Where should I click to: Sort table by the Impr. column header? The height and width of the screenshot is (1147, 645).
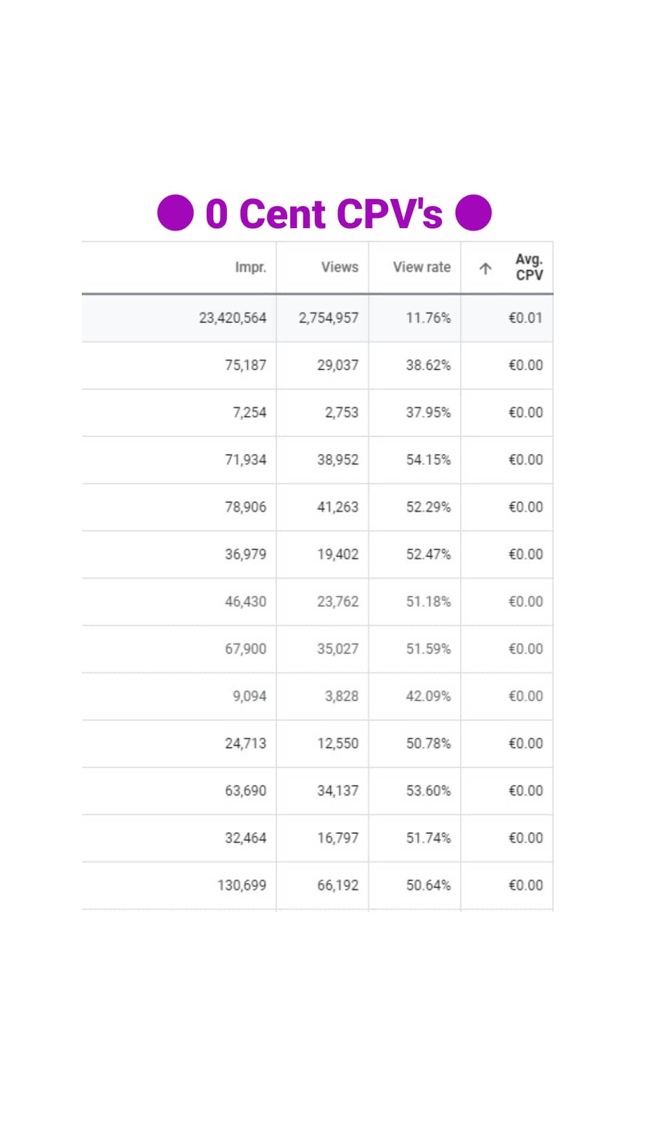click(250, 267)
